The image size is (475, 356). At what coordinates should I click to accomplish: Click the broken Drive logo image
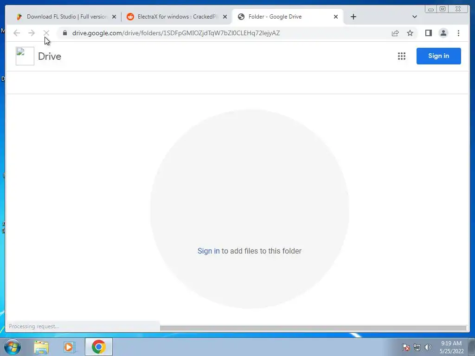tap(25, 56)
